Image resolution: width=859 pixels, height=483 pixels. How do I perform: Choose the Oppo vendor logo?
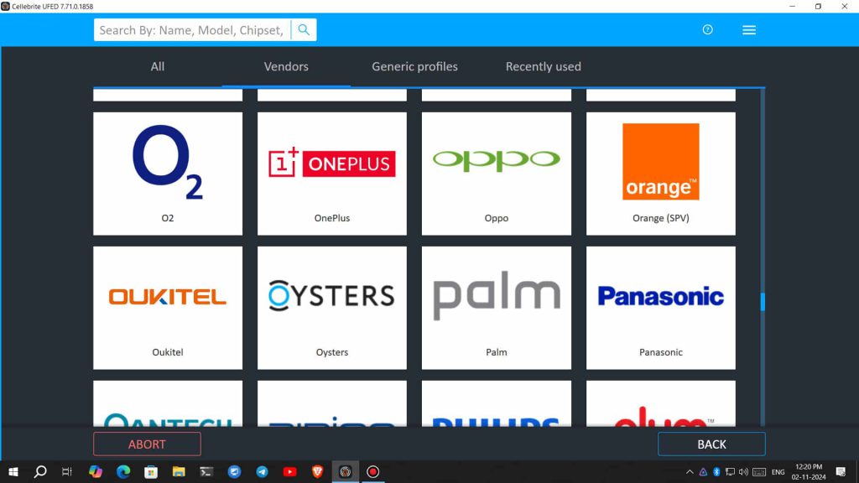pos(497,161)
